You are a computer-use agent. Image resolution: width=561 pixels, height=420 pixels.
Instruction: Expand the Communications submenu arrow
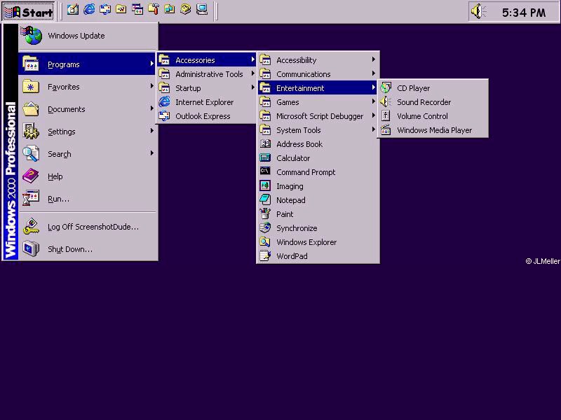click(373, 73)
